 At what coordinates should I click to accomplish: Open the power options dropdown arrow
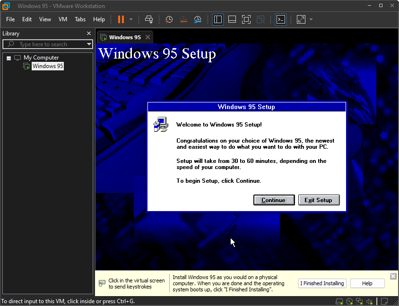(131, 19)
